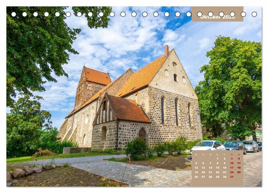Image resolution: width=268 pixels, height=193 pixels.
Task: Click the first binding hole at far left
Action: [x=13, y=14]
